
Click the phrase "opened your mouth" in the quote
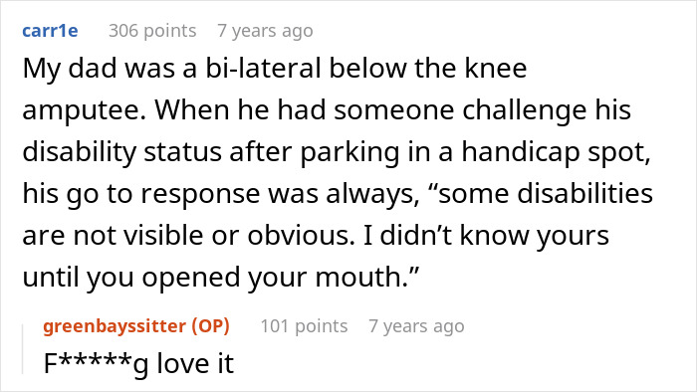(x=272, y=278)
